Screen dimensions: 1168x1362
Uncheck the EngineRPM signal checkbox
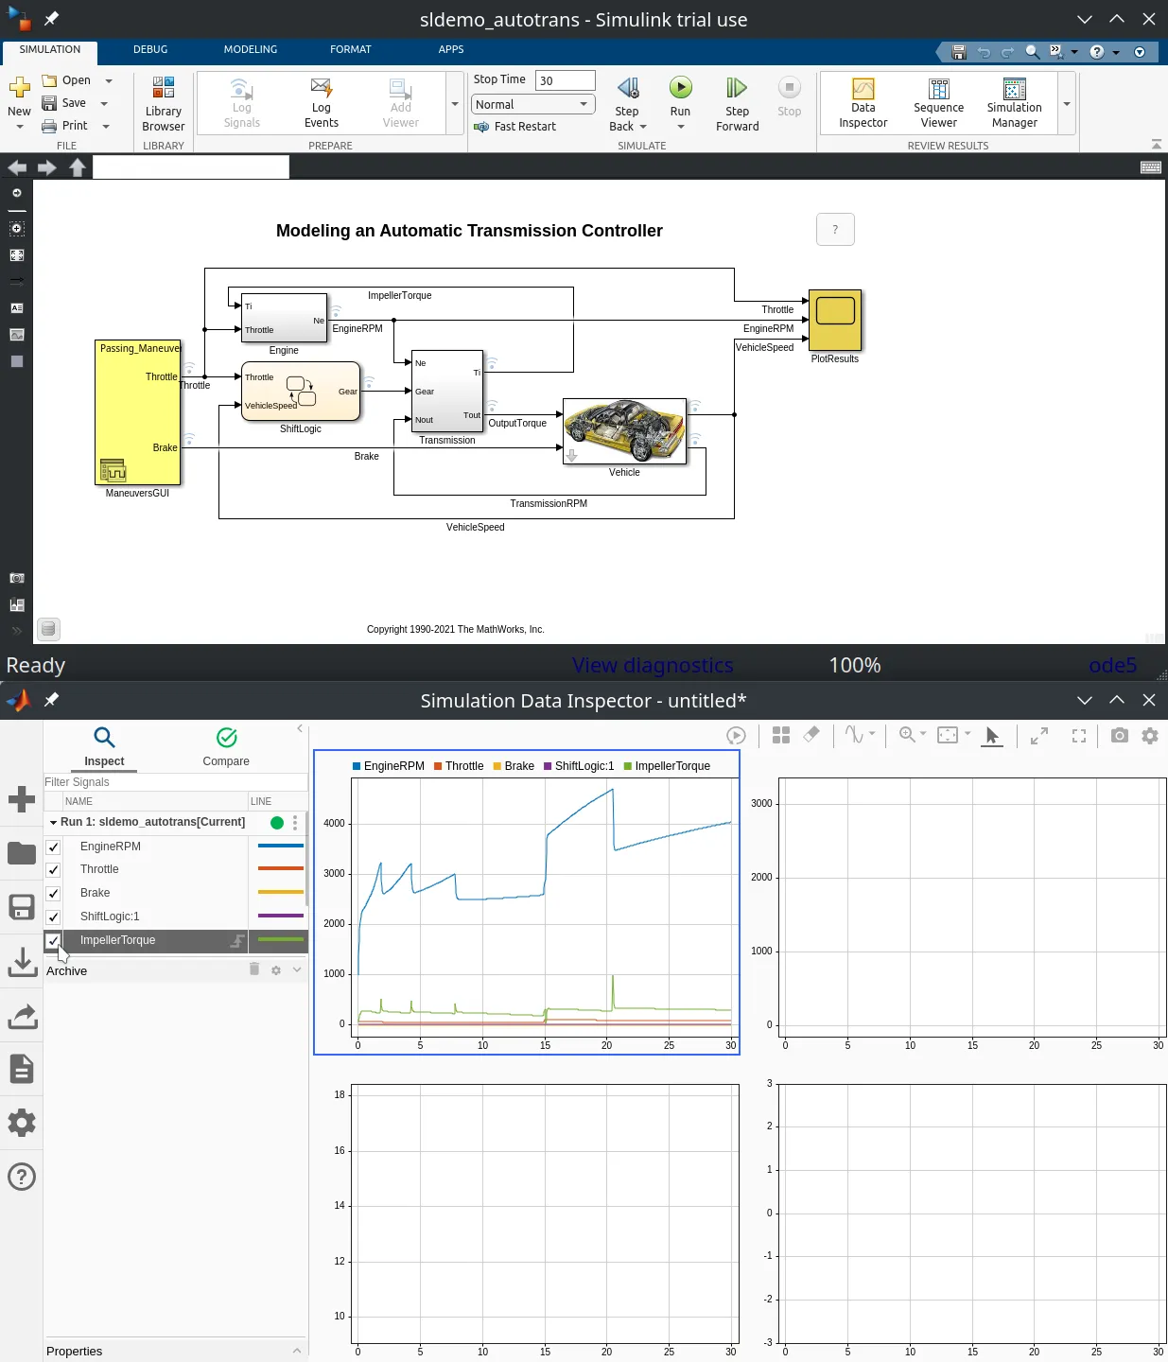click(53, 847)
